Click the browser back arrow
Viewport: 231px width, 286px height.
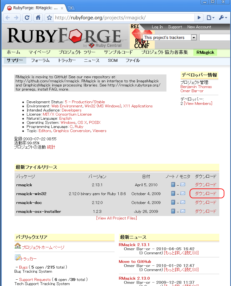(x=8, y=18)
